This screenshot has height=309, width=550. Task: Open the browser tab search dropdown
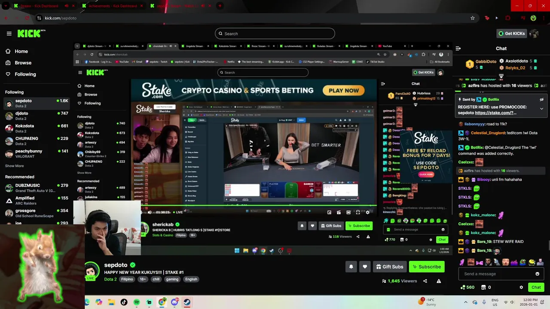(x=5, y=6)
